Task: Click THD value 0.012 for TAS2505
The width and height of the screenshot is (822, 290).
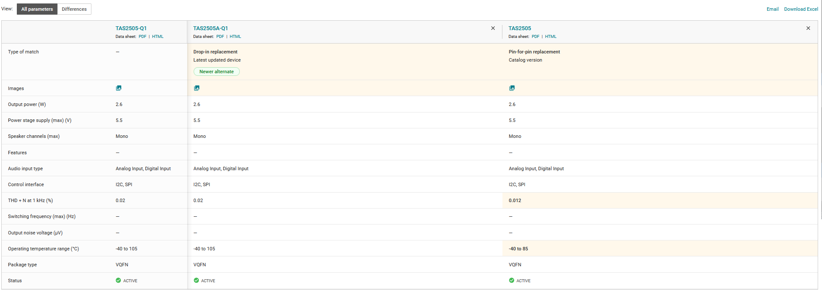Action: click(x=515, y=200)
